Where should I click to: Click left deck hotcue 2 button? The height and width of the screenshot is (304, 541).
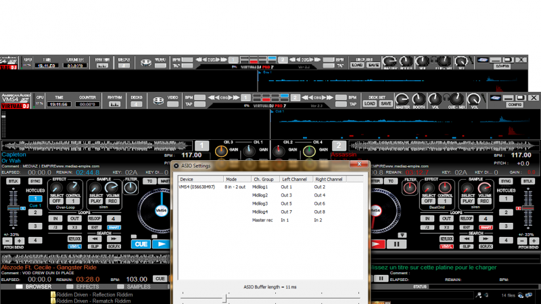35,212
